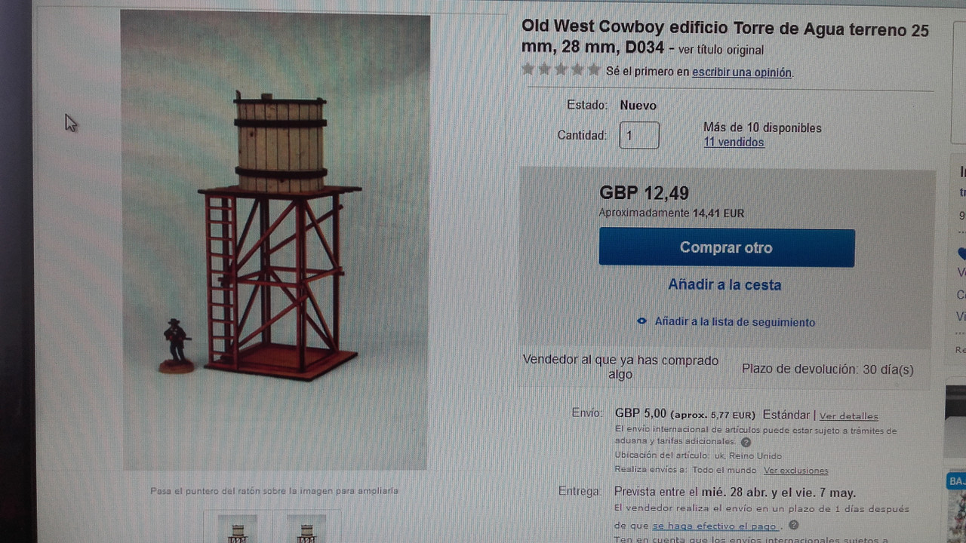
Task: Open the escribir una opinión link
Action: pos(742,72)
